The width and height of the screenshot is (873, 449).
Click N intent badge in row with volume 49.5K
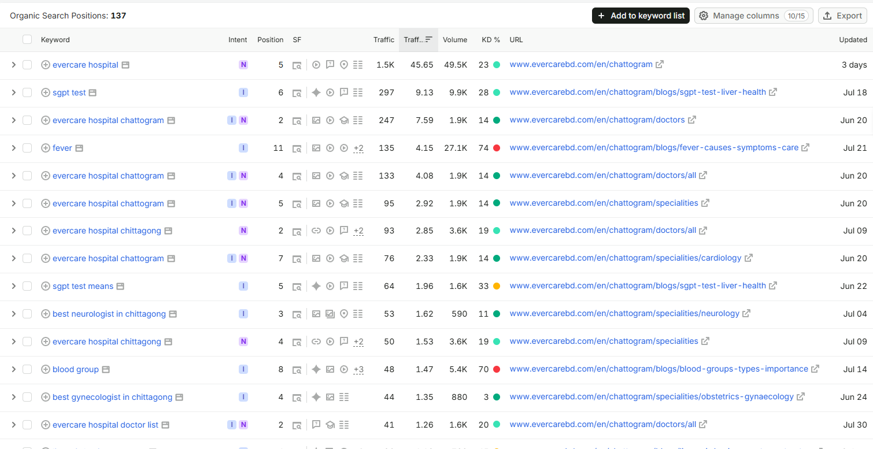point(243,65)
